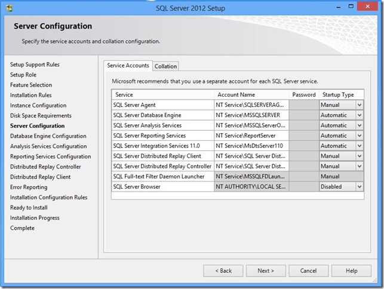Select the SQL Server Distributed Replay Client row
Viewport: 384px width, 289px height.
pyautogui.click(x=163, y=156)
